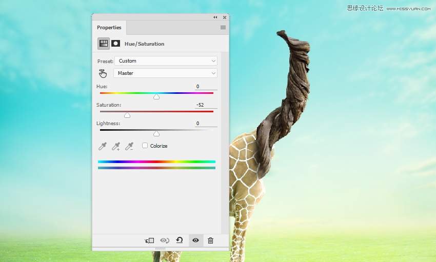Click the lower desaturated color bar
This screenshot has width=436, height=262.
tap(156, 168)
